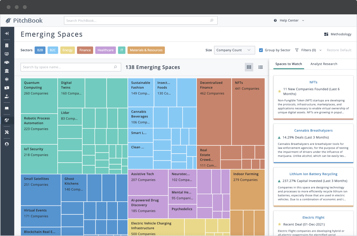This screenshot has width=357, height=236.
Task: Open the Cannabis Breathalyzers link
Action: point(313,130)
